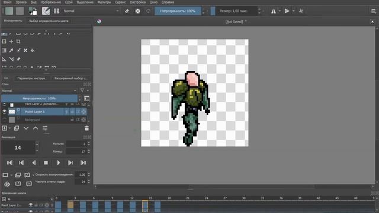Image resolution: width=379 pixels, height=213 pixels.
Task: Open layer properties icon
Action: tap(45, 128)
